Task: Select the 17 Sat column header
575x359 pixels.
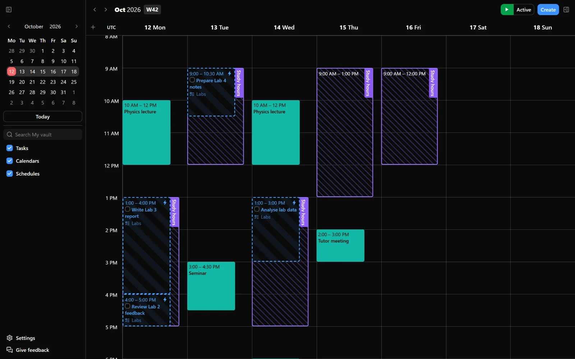Action: (x=478, y=27)
